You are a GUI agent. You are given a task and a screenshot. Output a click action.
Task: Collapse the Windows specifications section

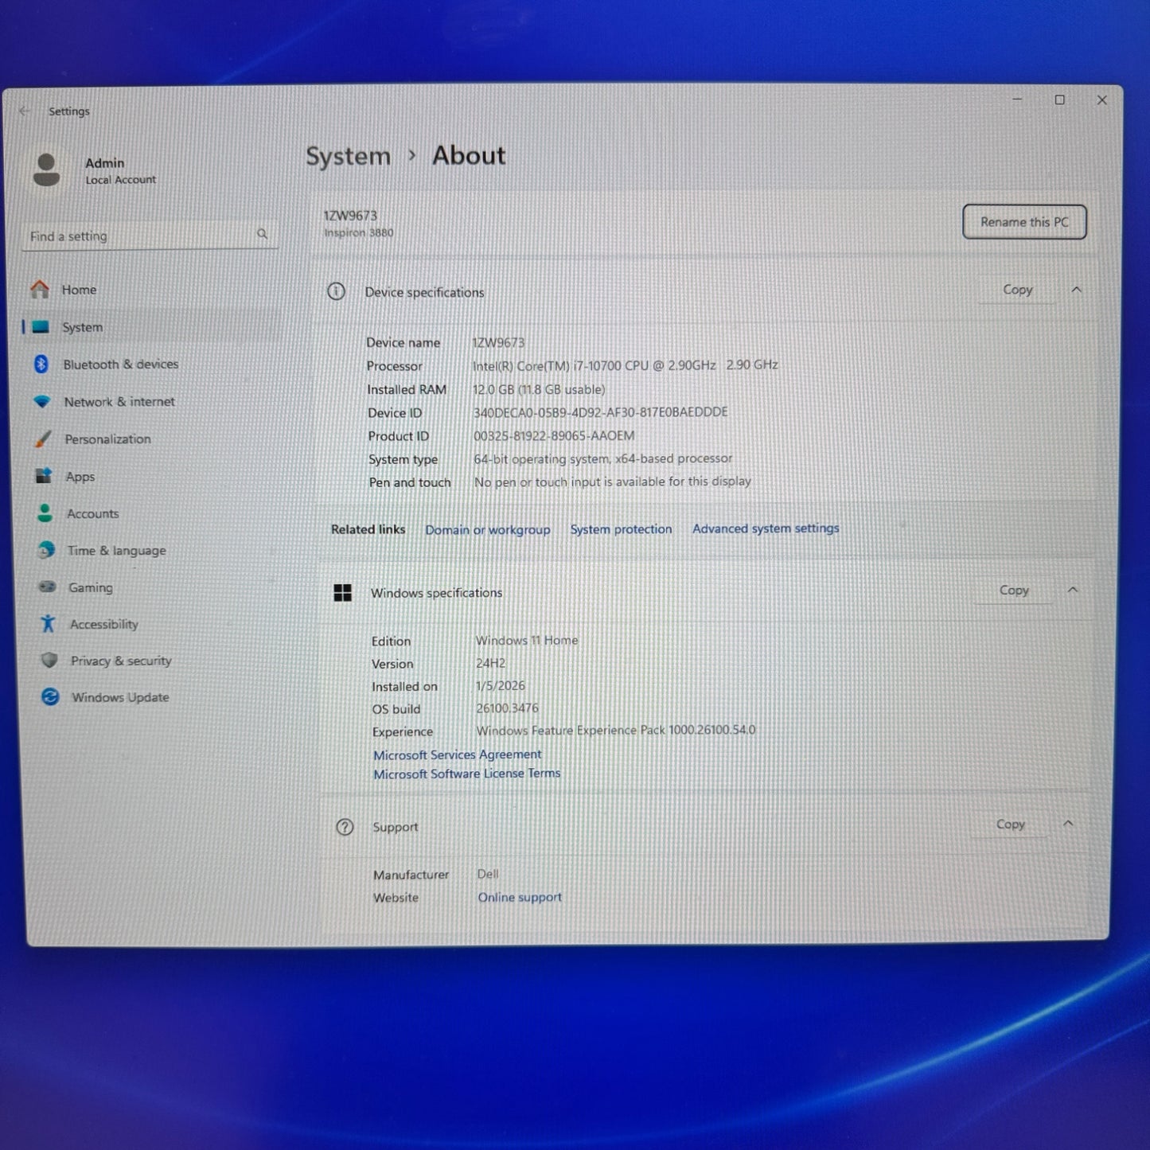pos(1072,590)
